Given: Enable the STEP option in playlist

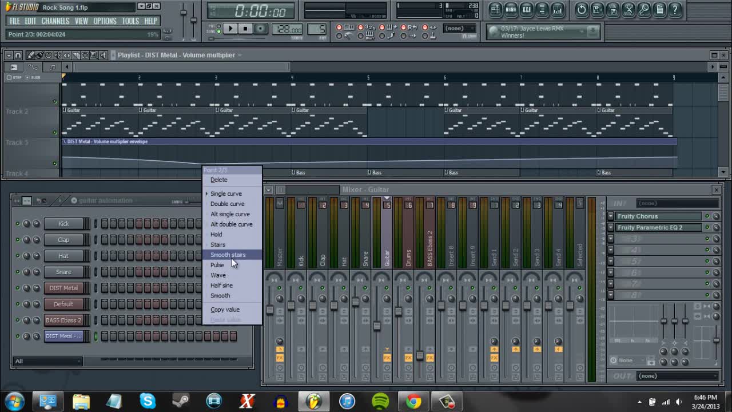Looking at the screenshot, I should pyautogui.click(x=9, y=77).
